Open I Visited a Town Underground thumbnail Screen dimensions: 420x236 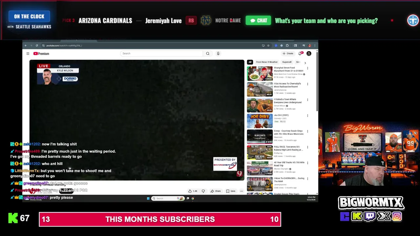click(x=260, y=105)
